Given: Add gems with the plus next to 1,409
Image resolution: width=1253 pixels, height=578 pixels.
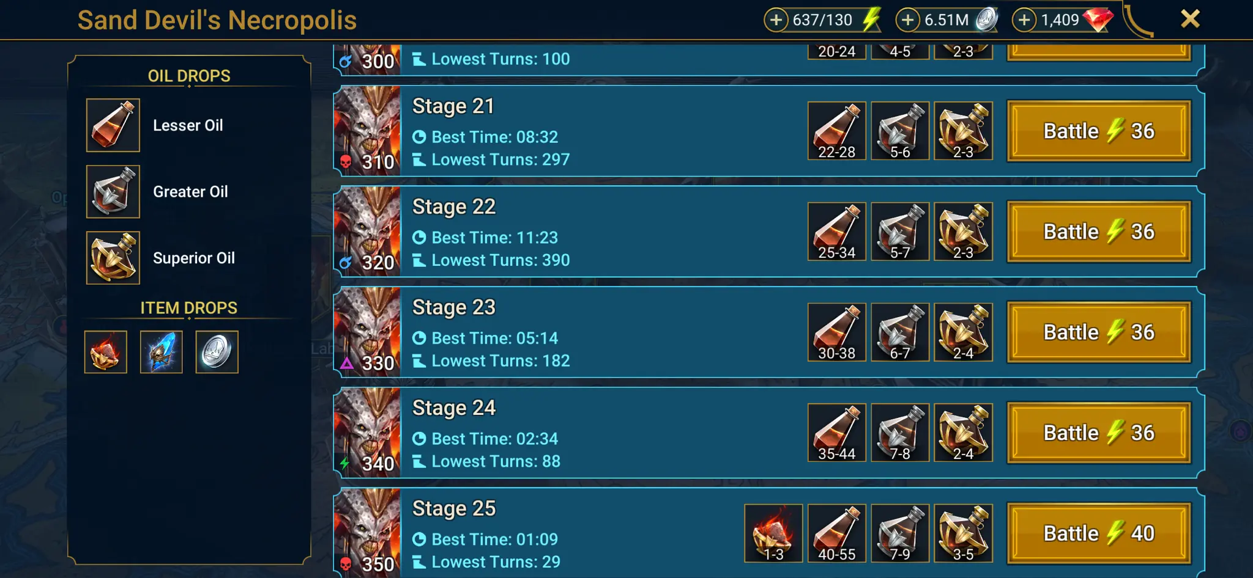Looking at the screenshot, I should (x=1024, y=20).
